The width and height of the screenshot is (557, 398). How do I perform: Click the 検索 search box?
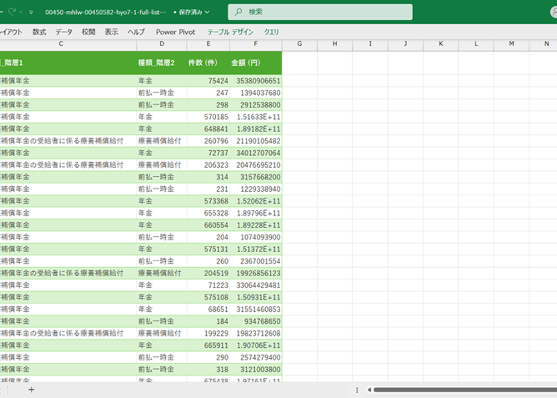point(320,12)
